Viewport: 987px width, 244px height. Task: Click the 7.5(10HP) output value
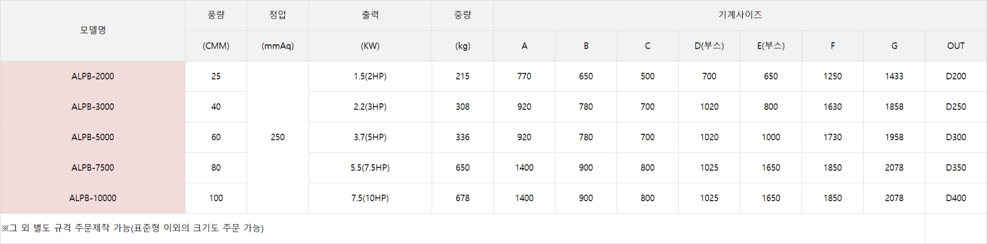(x=370, y=198)
